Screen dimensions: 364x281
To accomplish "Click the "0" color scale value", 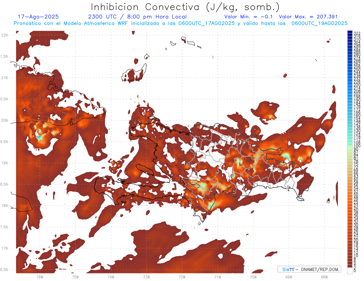I will tap(355, 271).
